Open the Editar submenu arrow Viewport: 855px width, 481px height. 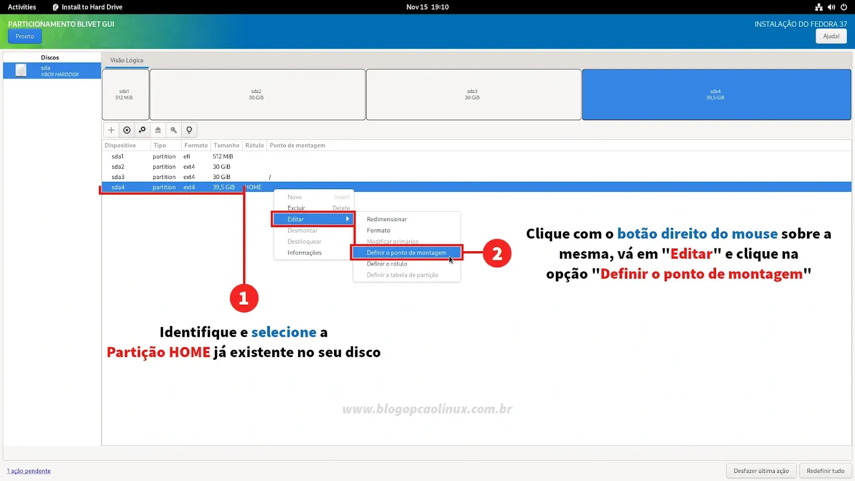347,219
